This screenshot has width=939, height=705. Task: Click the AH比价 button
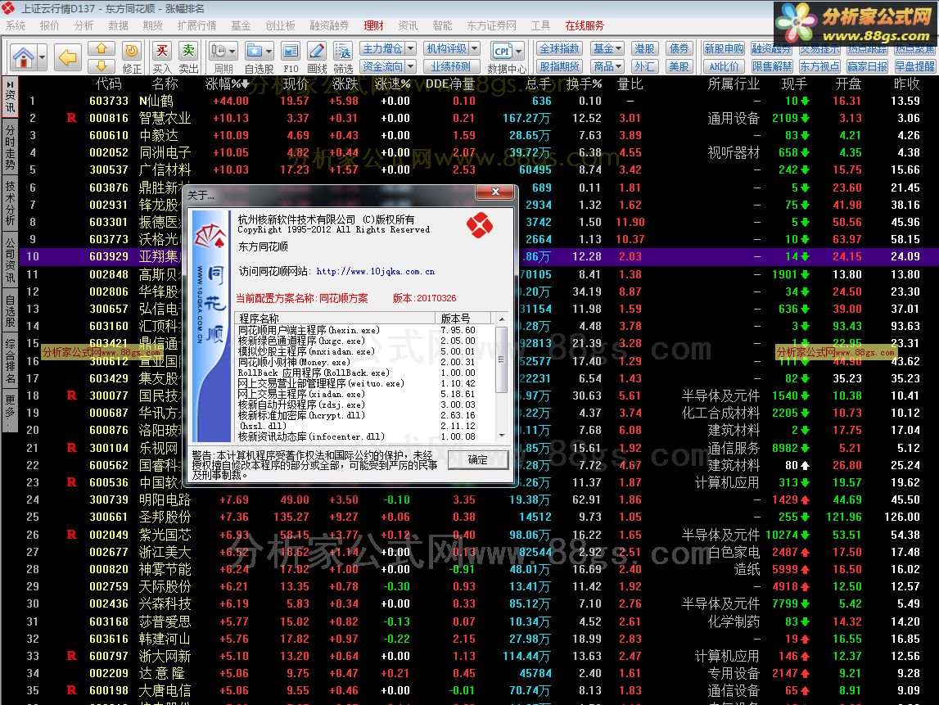[724, 66]
